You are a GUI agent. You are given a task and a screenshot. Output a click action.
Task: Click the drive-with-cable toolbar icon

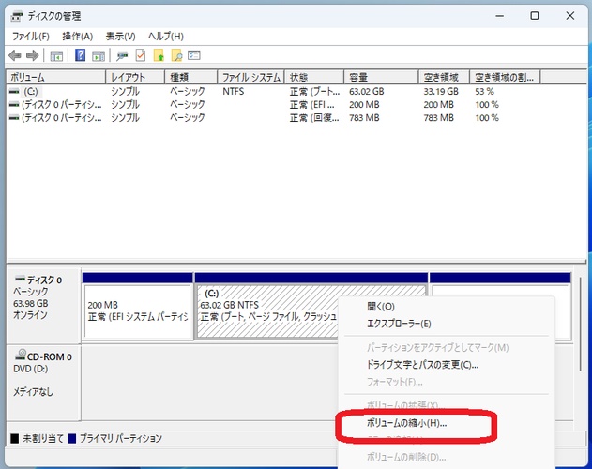click(x=122, y=56)
